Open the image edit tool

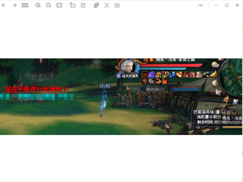(83, 5)
